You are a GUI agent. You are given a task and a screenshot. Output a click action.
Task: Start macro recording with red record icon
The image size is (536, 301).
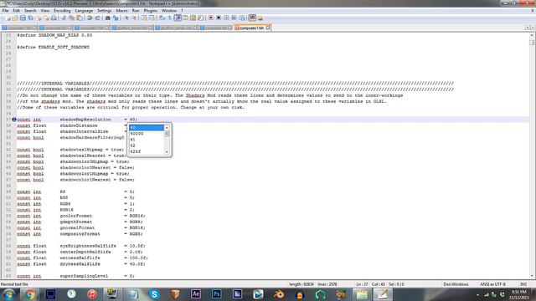tap(211, 18)
